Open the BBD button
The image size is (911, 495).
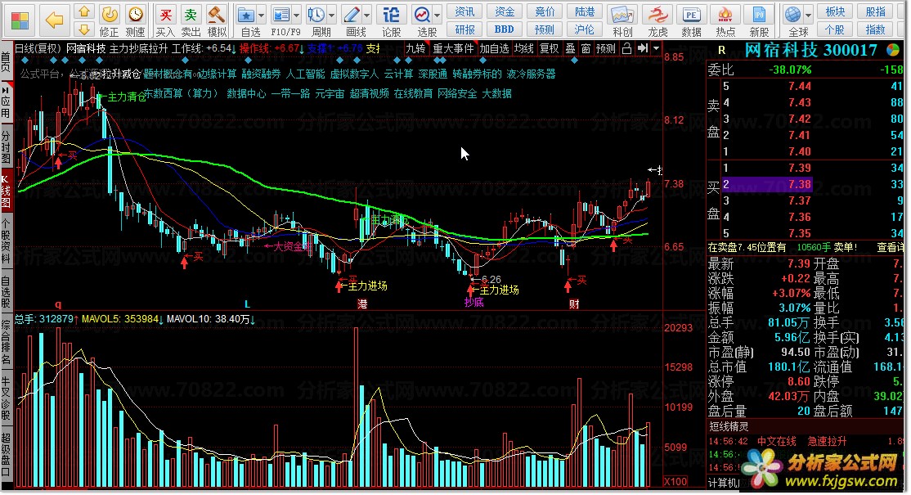pos(505,29)
